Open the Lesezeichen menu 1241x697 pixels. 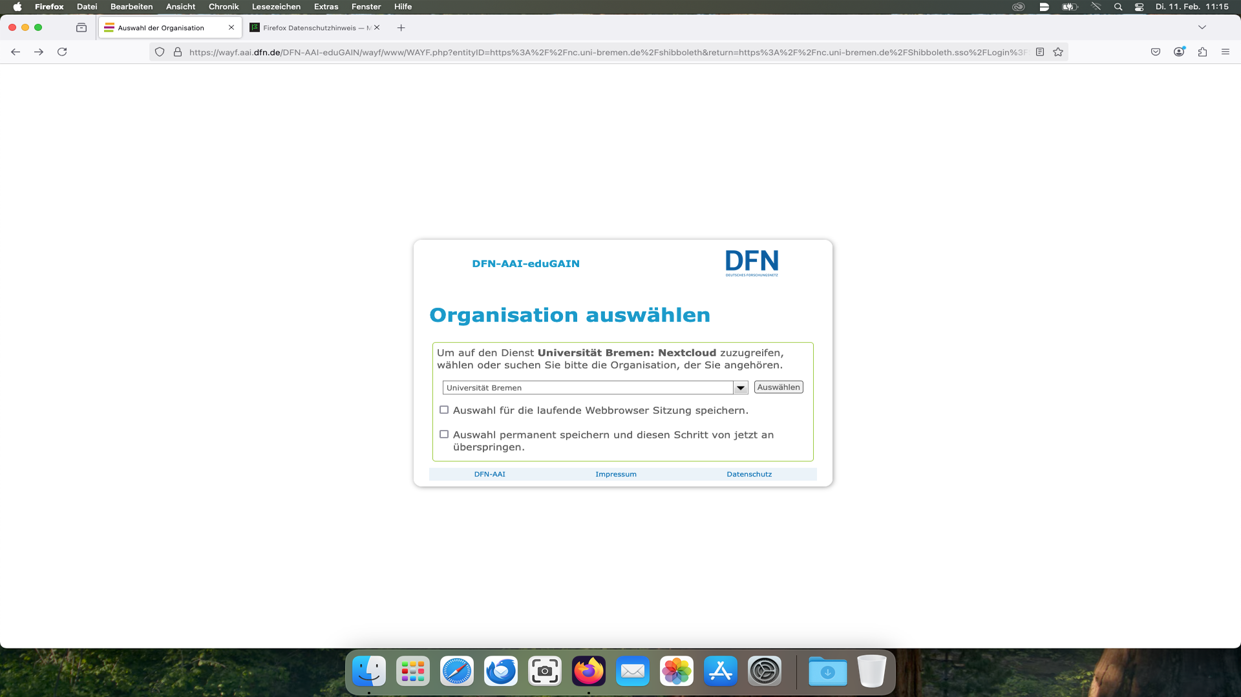[276, 6]
